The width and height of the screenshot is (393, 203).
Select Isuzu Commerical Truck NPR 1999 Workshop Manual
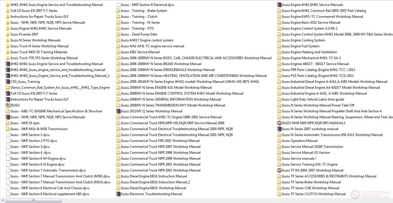click(x=161, y=159)
